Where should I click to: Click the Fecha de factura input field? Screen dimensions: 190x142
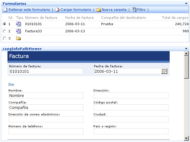point(128,71)
